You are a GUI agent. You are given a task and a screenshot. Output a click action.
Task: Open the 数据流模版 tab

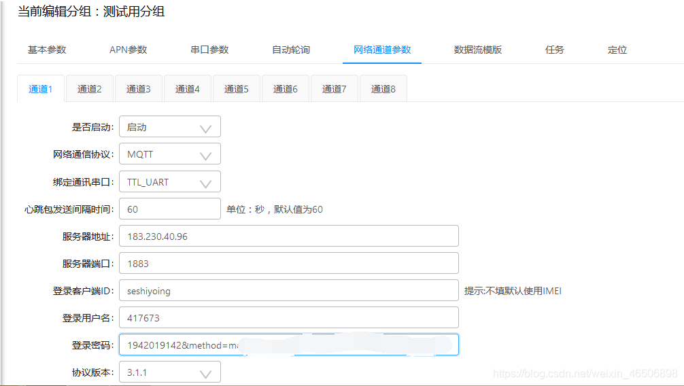click(x=478, y=50)
